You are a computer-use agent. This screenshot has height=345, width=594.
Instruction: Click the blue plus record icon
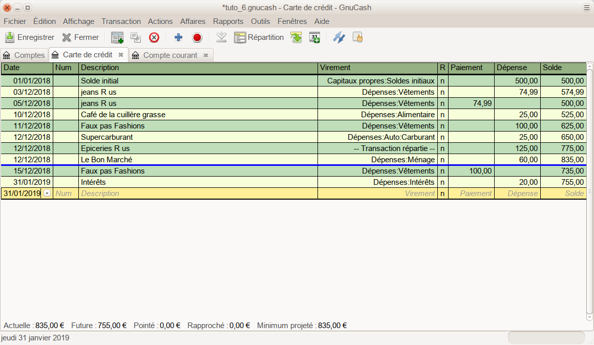pyautogui.click(x=178, y=37)
